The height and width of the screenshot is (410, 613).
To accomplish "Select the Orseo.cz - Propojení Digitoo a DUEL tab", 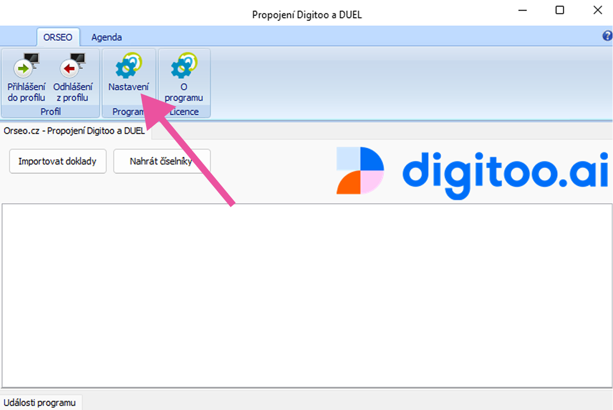I will tap(74, 131).
